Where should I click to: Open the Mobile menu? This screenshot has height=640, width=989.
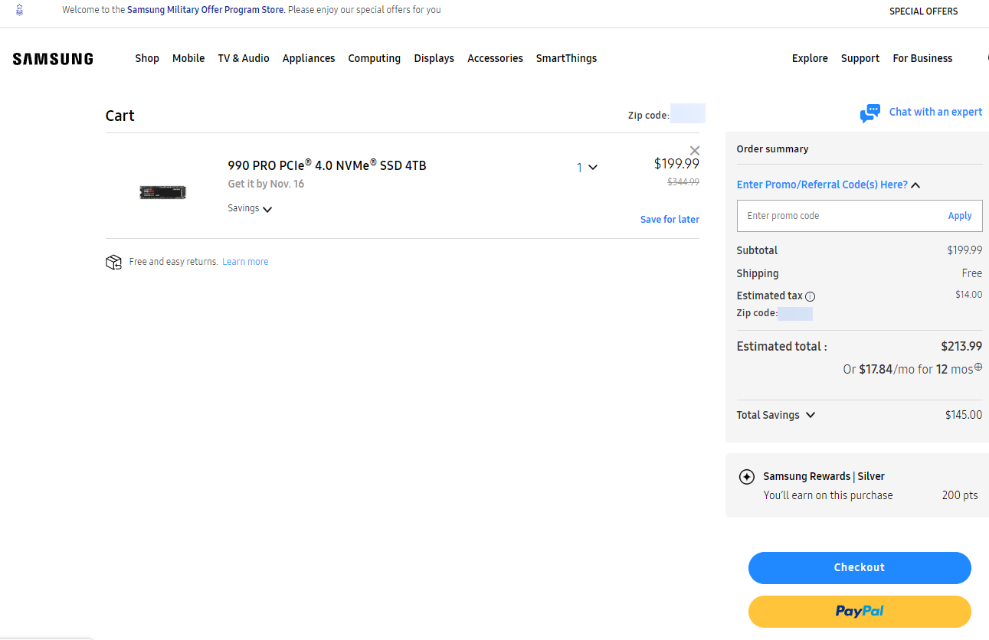click(x=188, y=58)
